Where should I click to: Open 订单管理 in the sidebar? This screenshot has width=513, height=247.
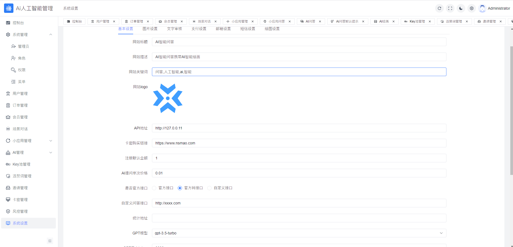[x=29, y=105]
